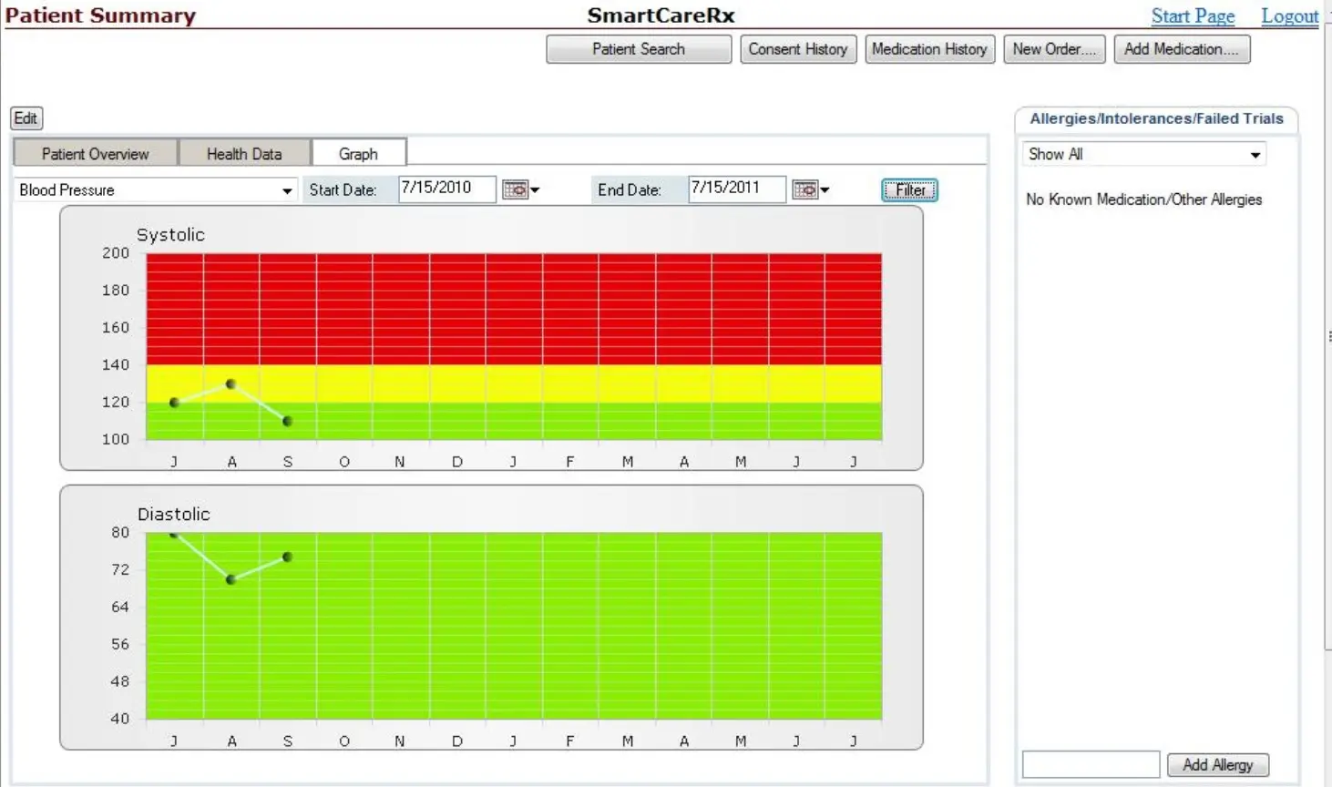Click the End Date calendar dropdown arrow

click(x=824, y=189)
